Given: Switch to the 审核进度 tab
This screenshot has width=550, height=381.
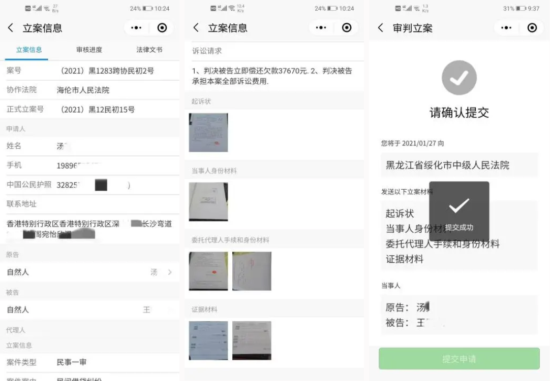Looking at the screenshot, I should [x=89, y=50].
